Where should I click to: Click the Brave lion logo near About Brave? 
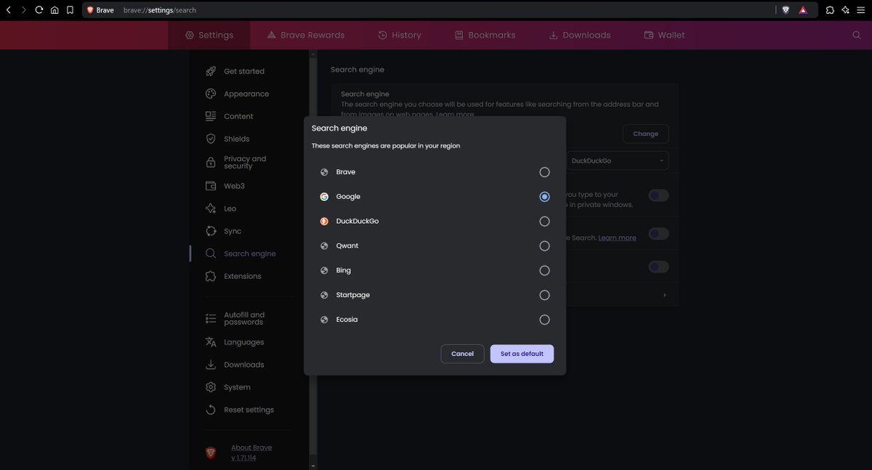point(211,453)
